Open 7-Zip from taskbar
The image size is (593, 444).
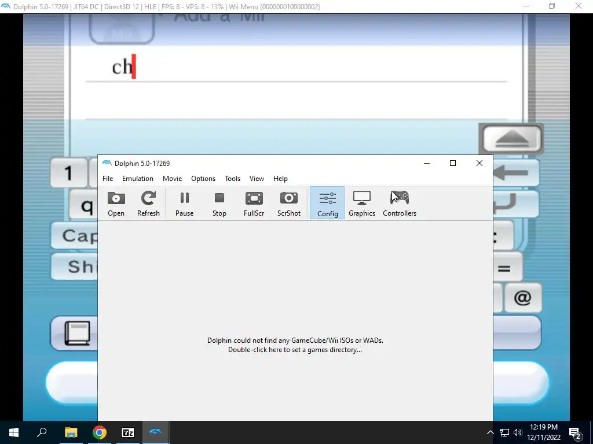[x=128, y=432]
